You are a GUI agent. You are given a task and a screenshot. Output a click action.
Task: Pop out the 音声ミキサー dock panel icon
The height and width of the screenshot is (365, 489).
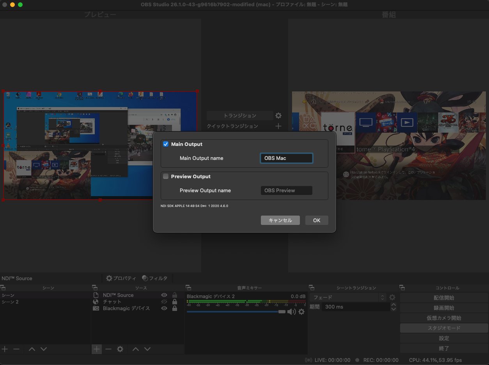[188, 288]
